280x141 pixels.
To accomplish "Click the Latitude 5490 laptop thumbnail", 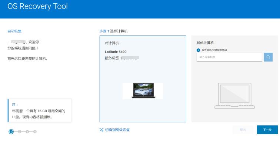I will (143, 91).
